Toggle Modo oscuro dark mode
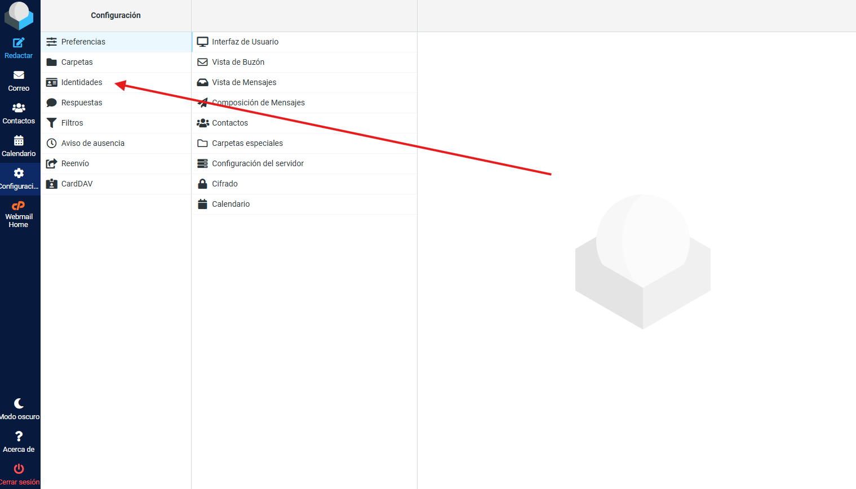Viewport: 856px width, 489px height. pyautogui.click(x=19, y=404)
